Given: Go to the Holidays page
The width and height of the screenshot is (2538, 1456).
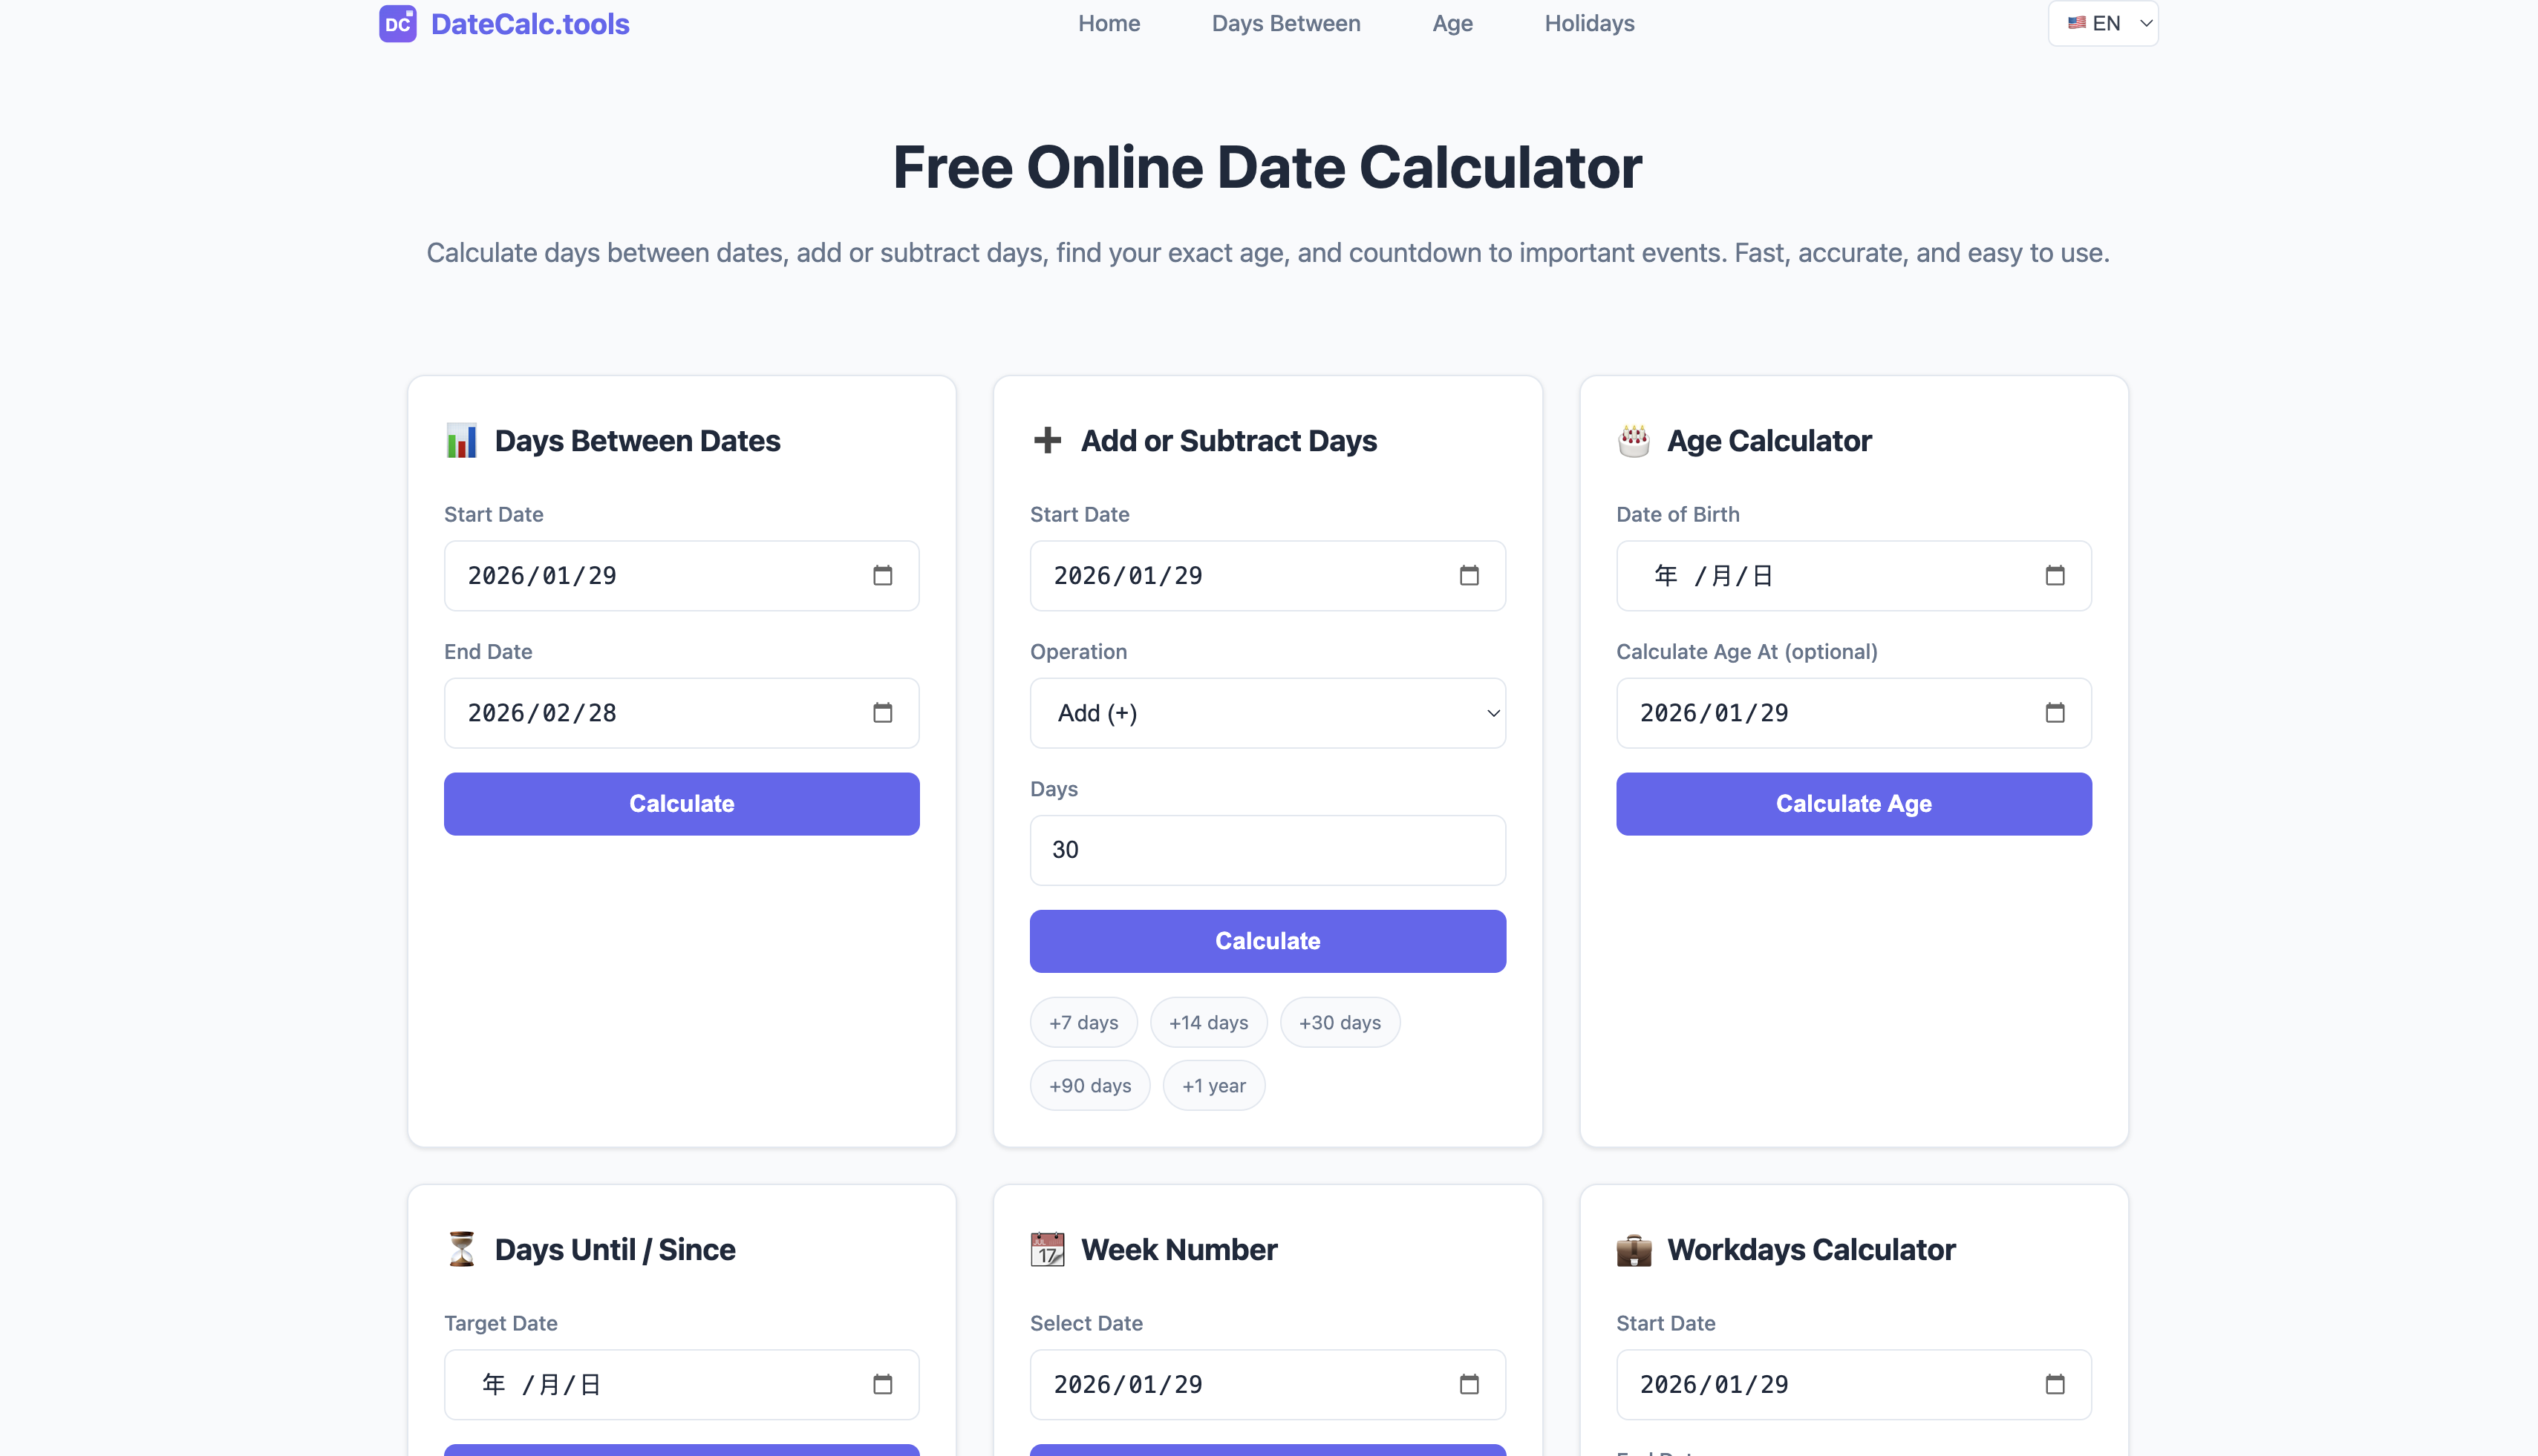Looking at the screenshot, I should 1588,23.
